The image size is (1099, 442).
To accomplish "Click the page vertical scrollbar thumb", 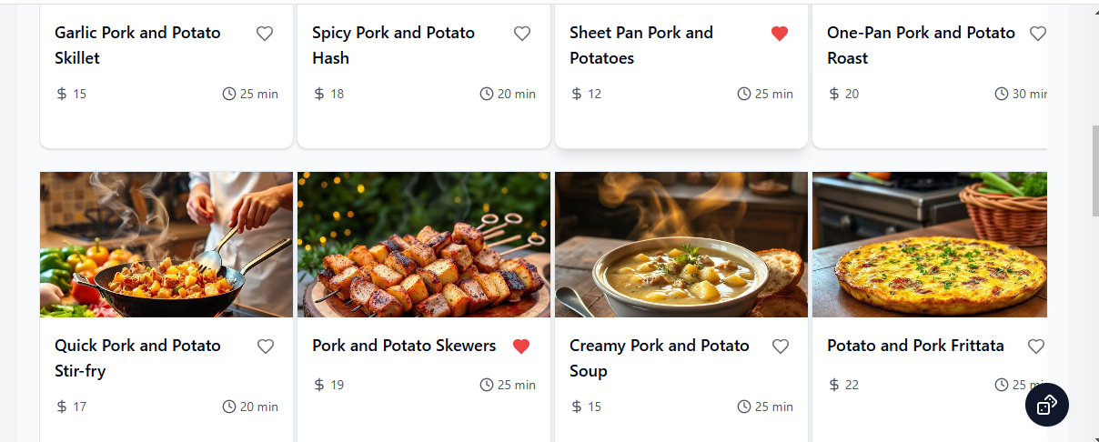I will tap(1094, 170).
